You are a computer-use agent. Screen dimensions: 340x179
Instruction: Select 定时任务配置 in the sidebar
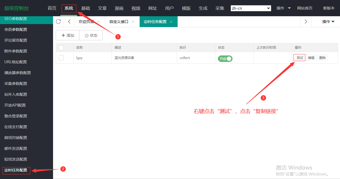click(16, 170)
